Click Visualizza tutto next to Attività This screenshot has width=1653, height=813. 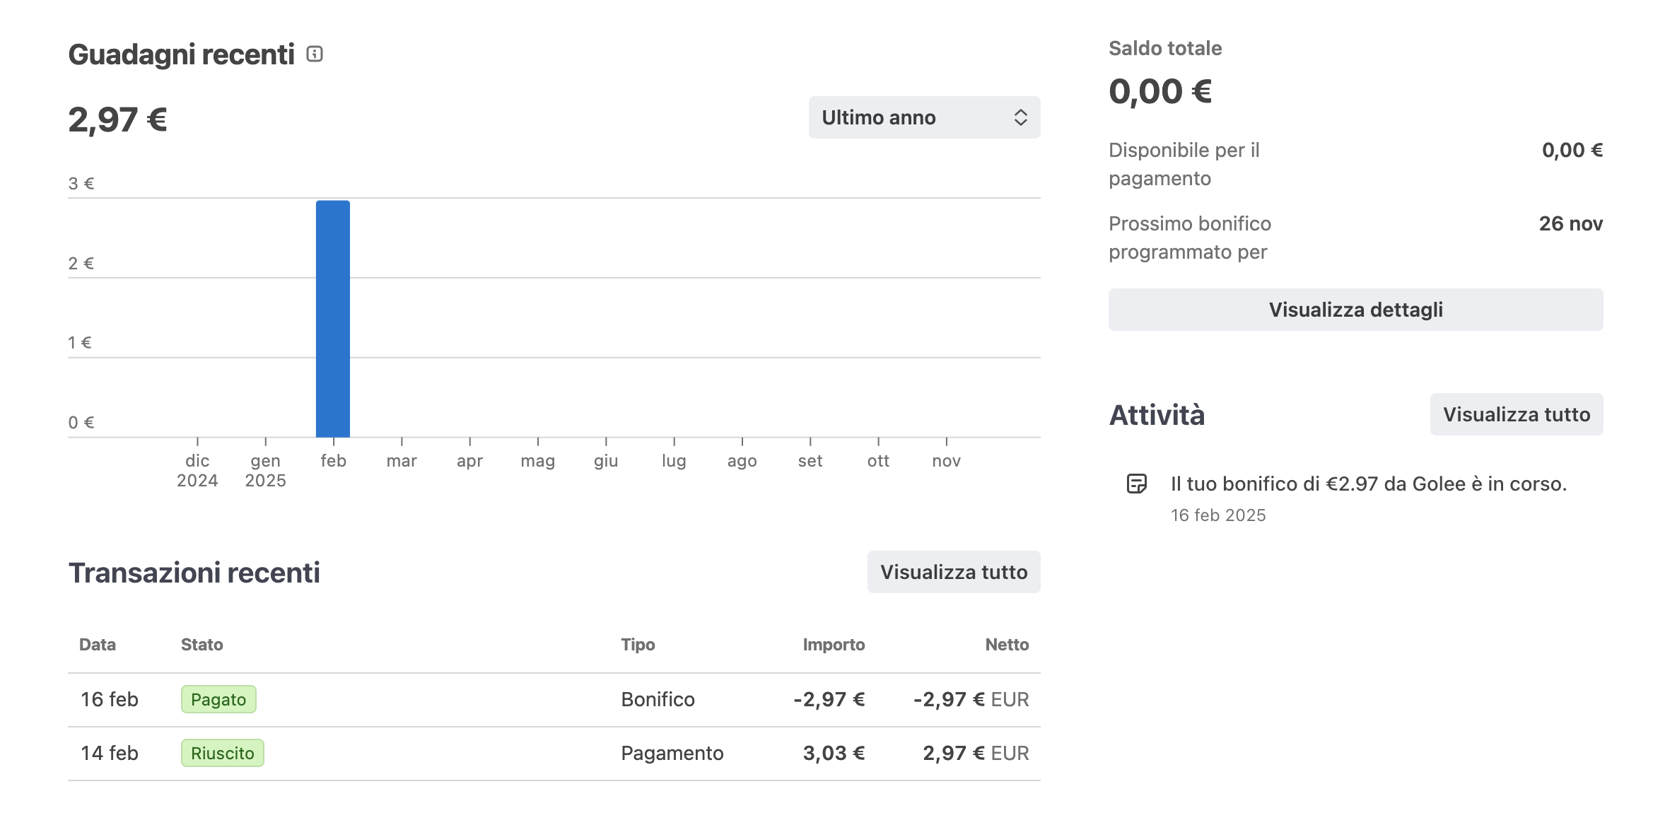pos(1516,414)
